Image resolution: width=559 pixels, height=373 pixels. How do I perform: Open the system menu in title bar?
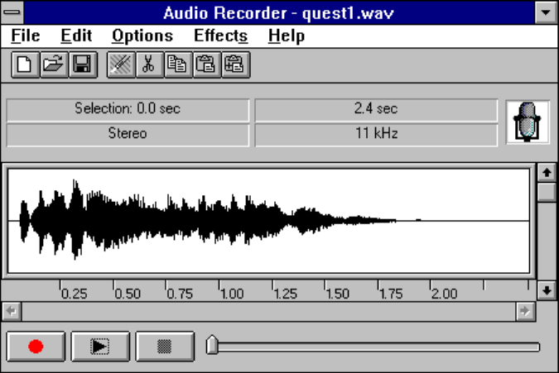[12, 12]
